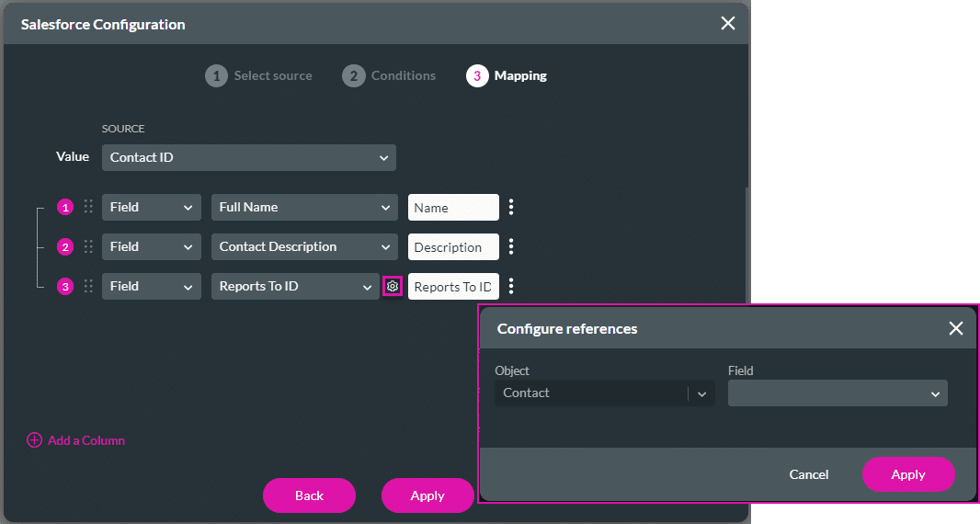Click the Configure references title

[x=567, y=329]
